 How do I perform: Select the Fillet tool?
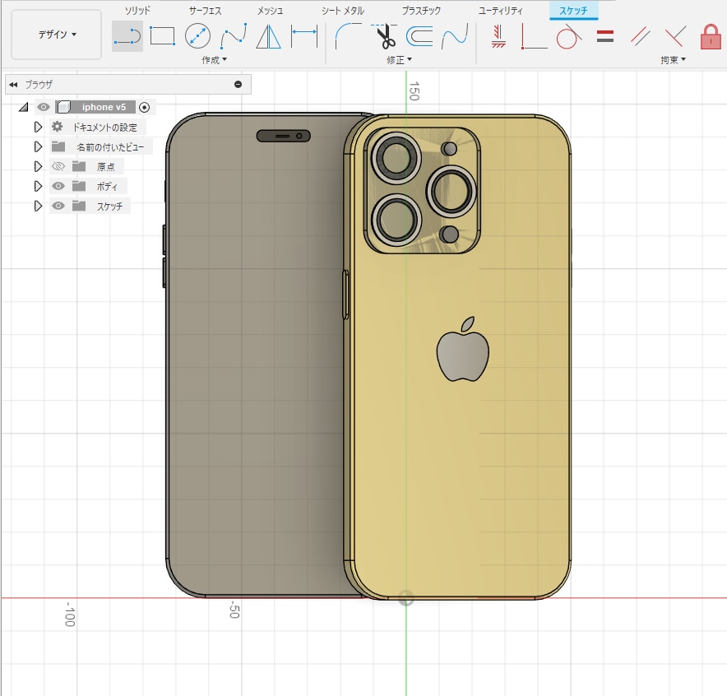[x=348, y=36]
